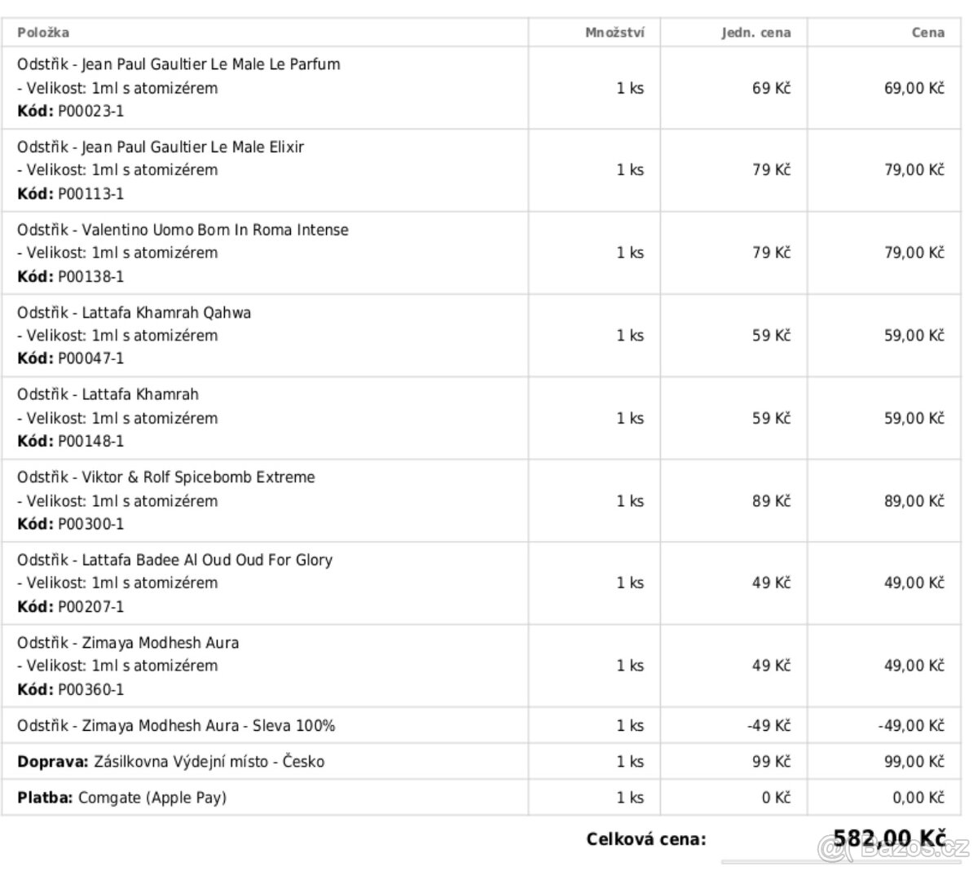
Task: Select Jean Paul Gaultier Le Male Elixir item
Action: [x=161, y=147]
